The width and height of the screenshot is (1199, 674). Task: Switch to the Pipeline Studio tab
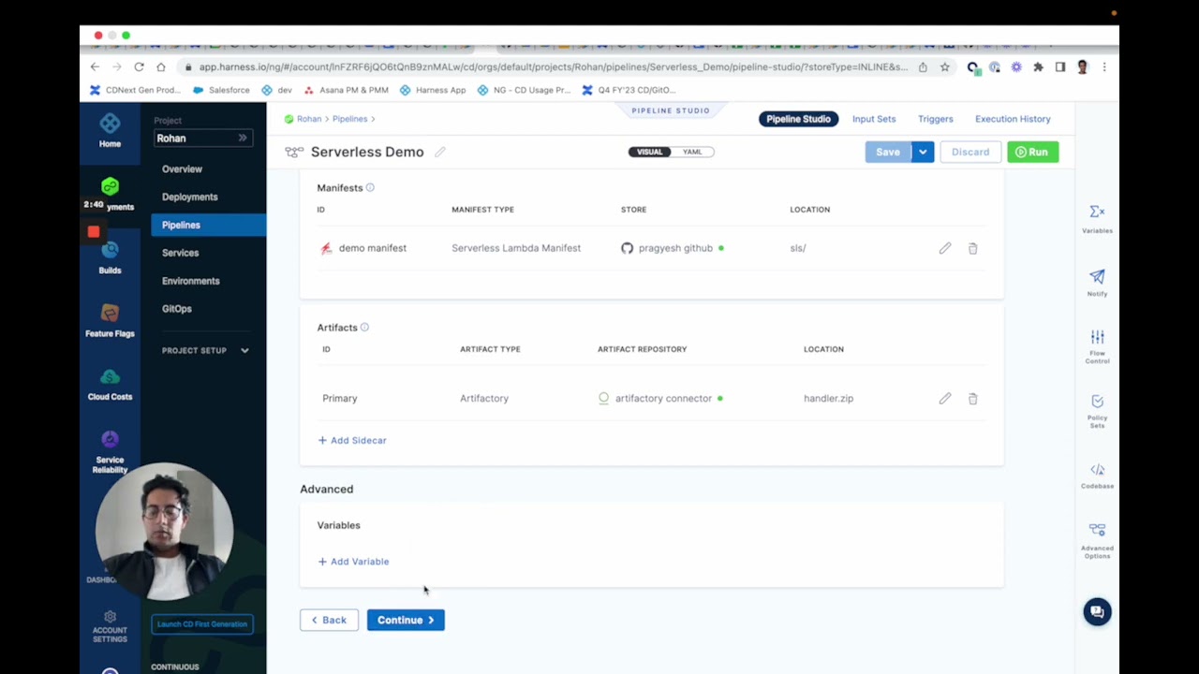click(x=798, y=119)
